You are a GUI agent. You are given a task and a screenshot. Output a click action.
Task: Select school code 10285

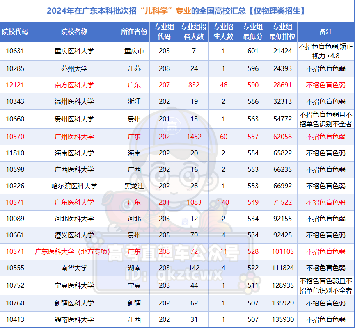pyautogui.click(x=15, y=69)
